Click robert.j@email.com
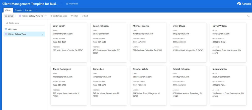252x110 pixels. (x=181, y=77)
